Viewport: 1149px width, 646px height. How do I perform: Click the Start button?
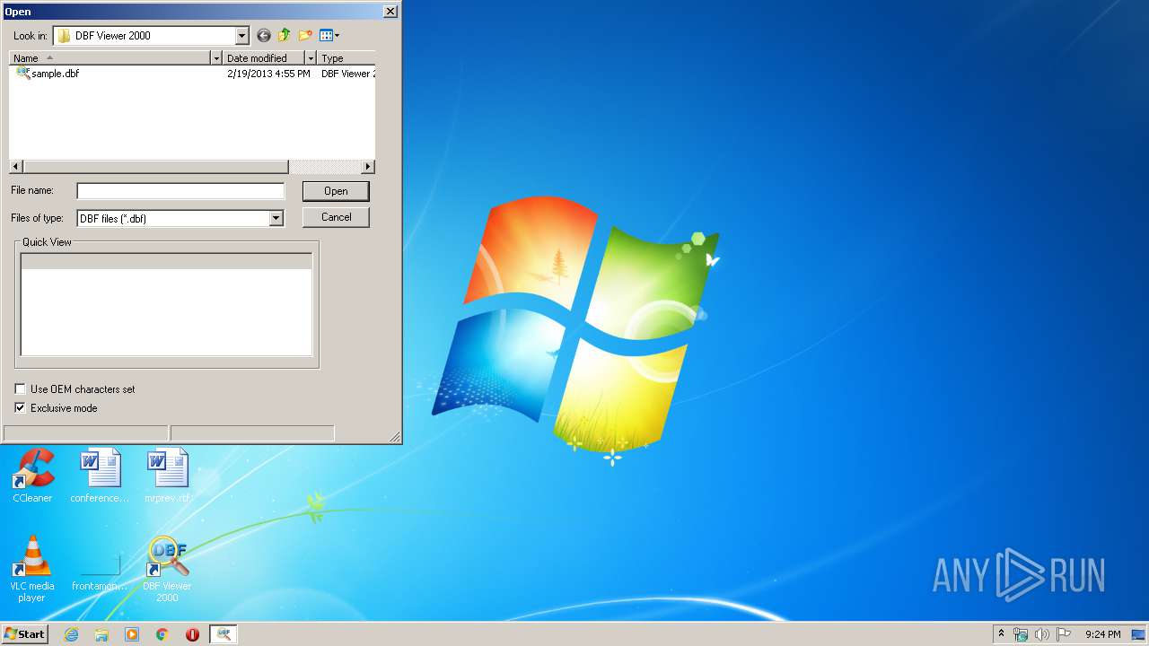pos(24,634)
